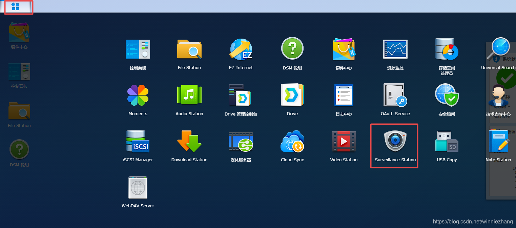Launch Surveillance Station
This screenshot has width=516, height=228.
tap(395, 141)
